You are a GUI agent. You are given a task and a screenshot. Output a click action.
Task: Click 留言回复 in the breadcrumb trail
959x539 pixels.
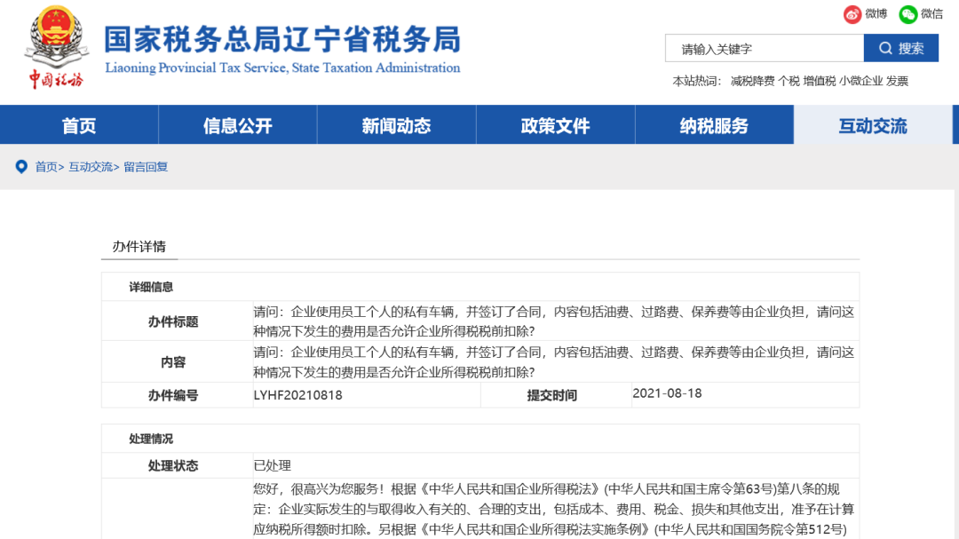[147, 166]
